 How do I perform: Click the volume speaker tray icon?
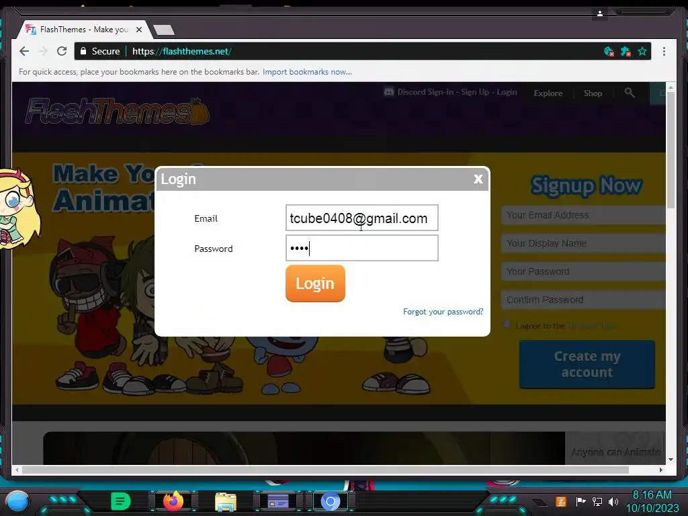pos(613,501)
